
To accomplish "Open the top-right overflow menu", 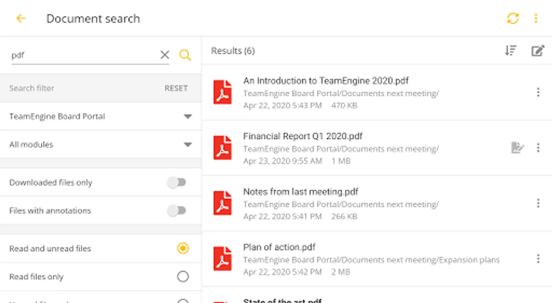I will pos(536,18).
